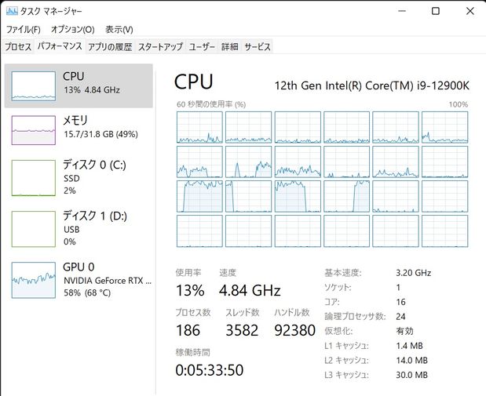Select the CPU mini graph in sidebar
The width and height of the screenshot is (486, 396).
point(34,86)
